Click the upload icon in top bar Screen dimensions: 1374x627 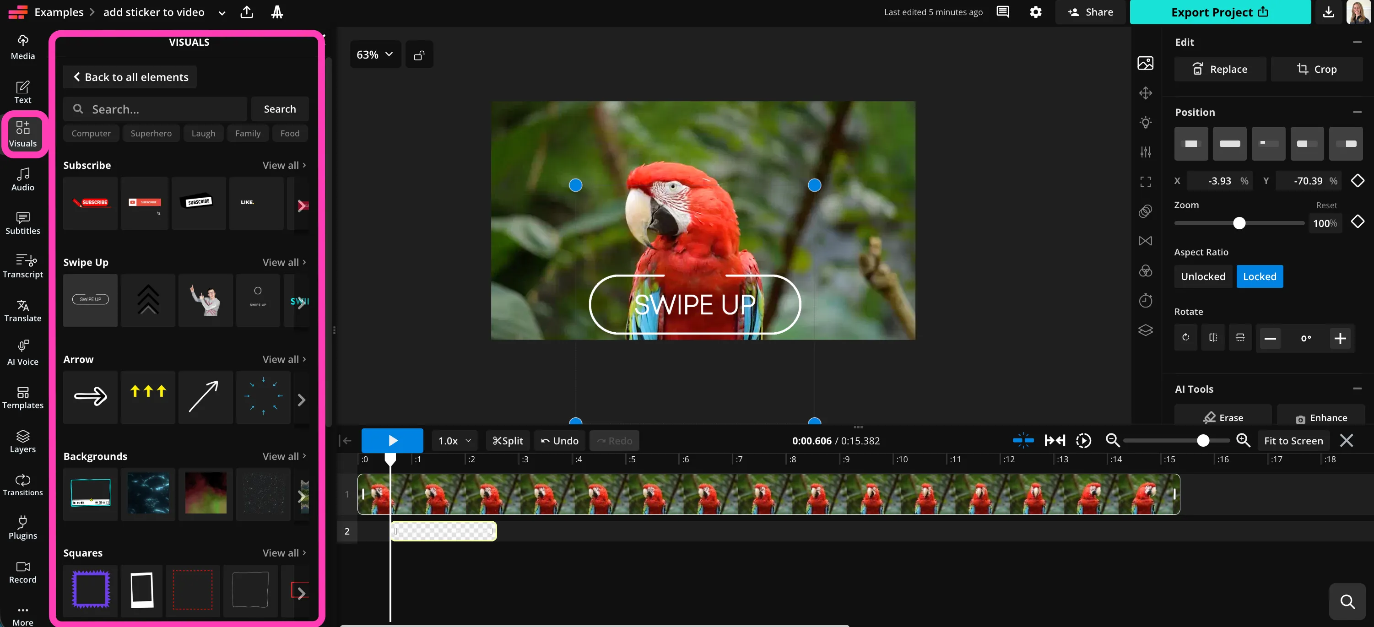[x=246, y=12]
